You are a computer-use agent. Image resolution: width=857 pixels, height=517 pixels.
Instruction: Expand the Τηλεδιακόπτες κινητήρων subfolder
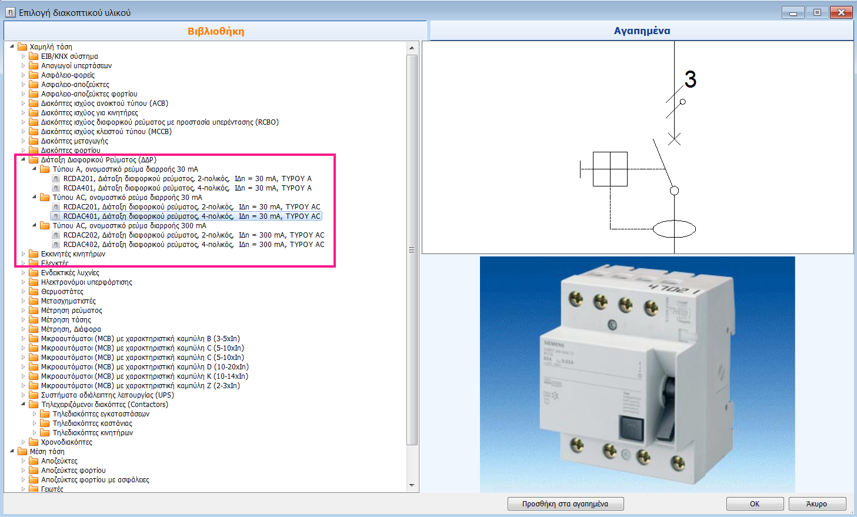click(35, 433)
